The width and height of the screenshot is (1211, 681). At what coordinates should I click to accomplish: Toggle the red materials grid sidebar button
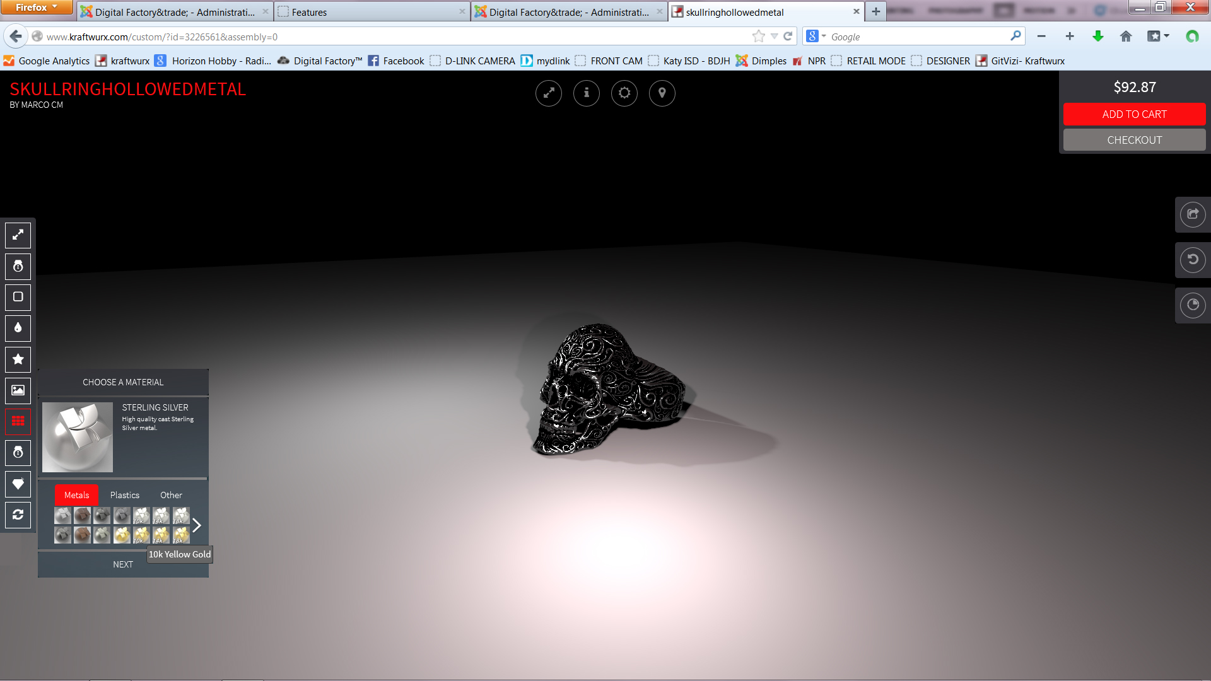click(x=18, y=421)
